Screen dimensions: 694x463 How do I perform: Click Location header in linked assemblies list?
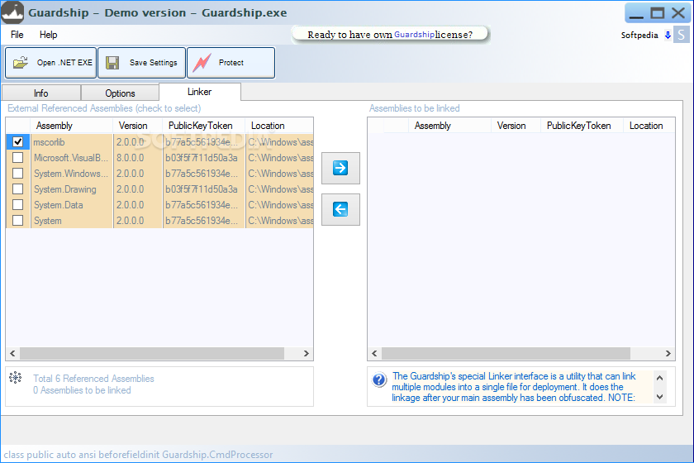click(649, 126)
